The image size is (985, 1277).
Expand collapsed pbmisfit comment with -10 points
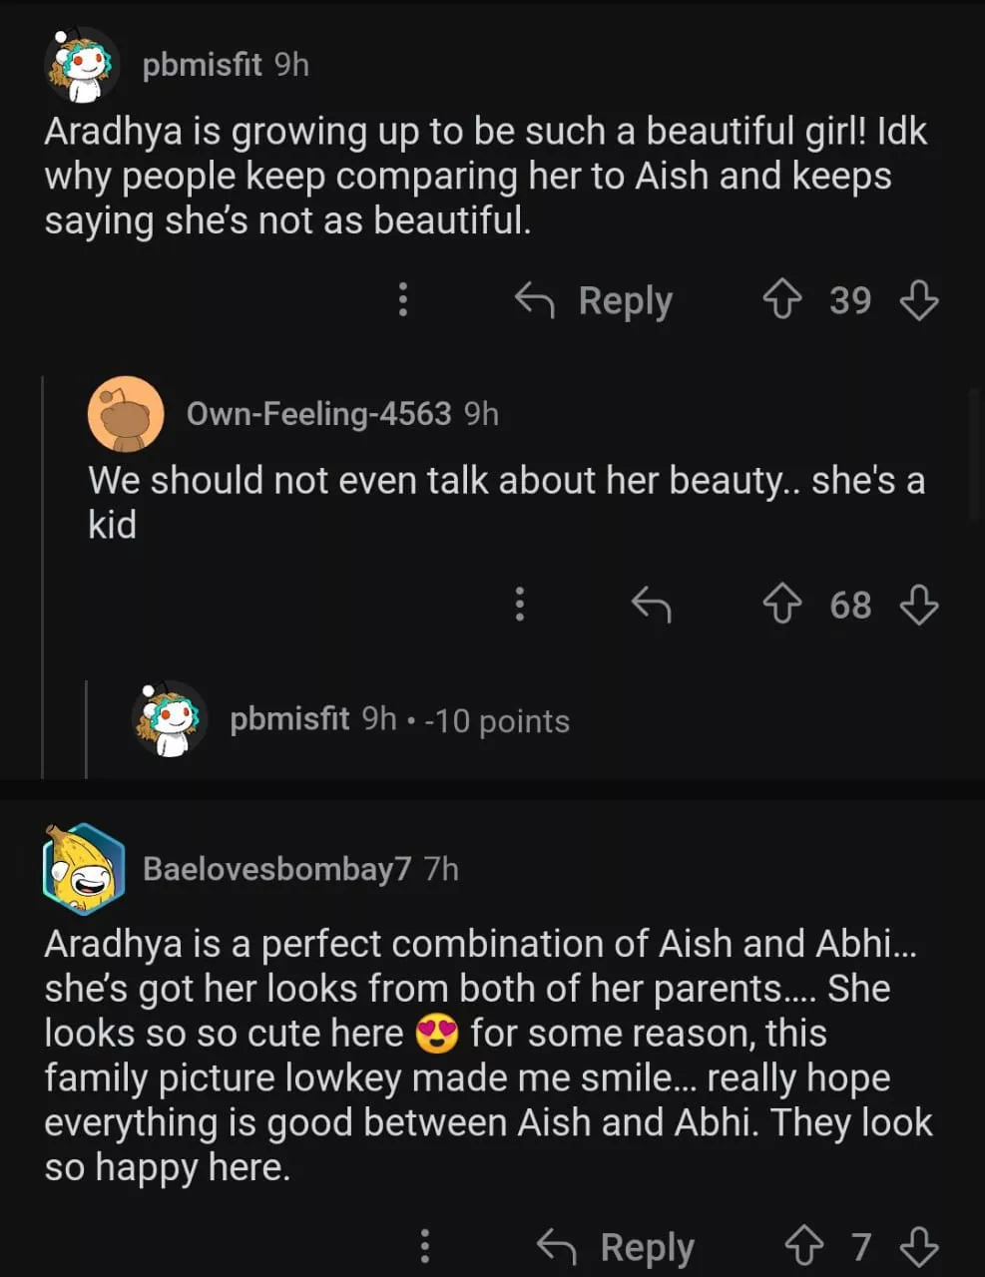tap(399, 719)
